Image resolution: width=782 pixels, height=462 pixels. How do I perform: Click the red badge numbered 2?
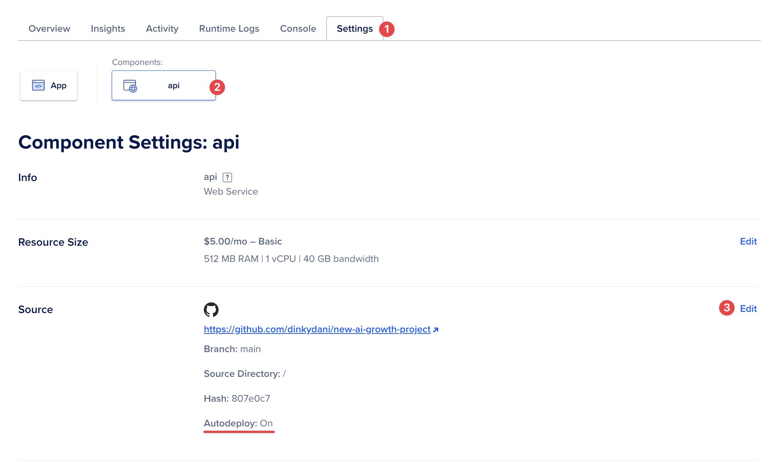point(217,87)
